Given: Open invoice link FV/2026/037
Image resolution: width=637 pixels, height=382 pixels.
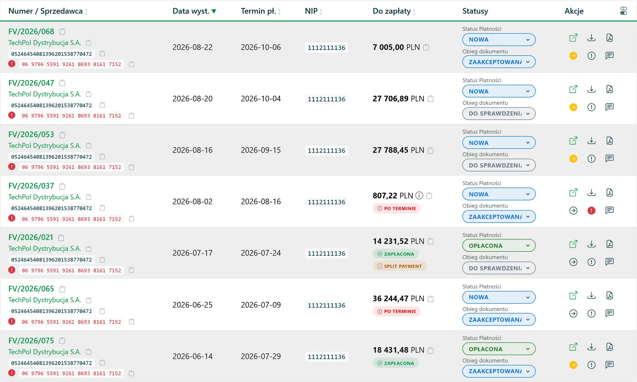Looking at the screenshot, I should click(x=31, y=186).
